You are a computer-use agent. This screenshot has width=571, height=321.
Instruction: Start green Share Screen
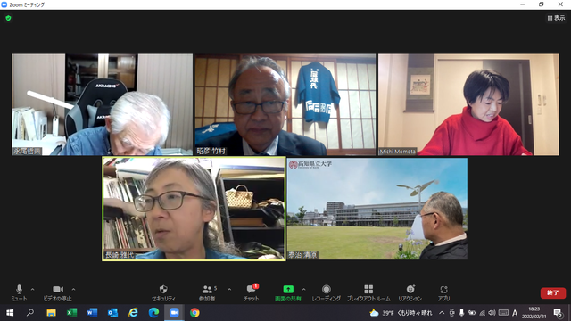tap(288, 293)
